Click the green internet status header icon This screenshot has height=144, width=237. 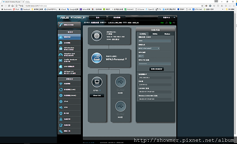click(x=170, y=23)
